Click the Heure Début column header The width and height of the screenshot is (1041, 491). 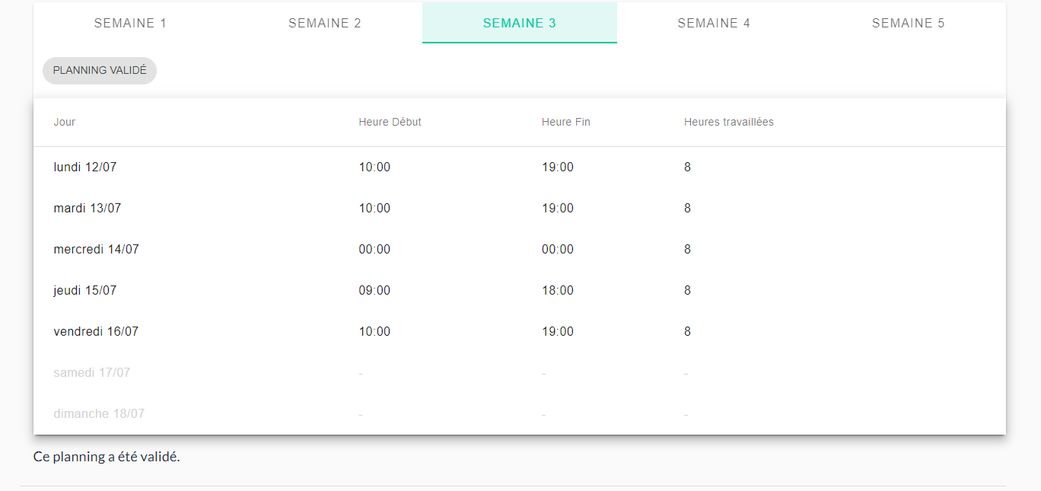pyautogui.click(x=390, y=122)
